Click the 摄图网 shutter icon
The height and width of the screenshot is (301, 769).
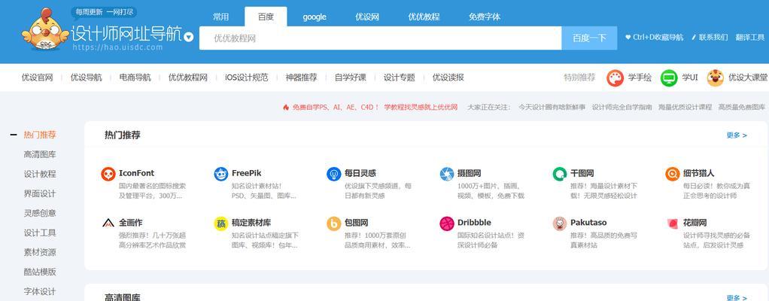(x=446, y=174)
